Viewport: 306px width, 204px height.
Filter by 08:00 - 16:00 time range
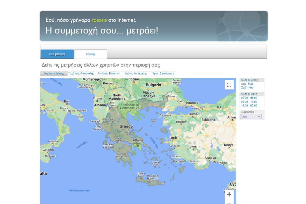click(249, 102)
